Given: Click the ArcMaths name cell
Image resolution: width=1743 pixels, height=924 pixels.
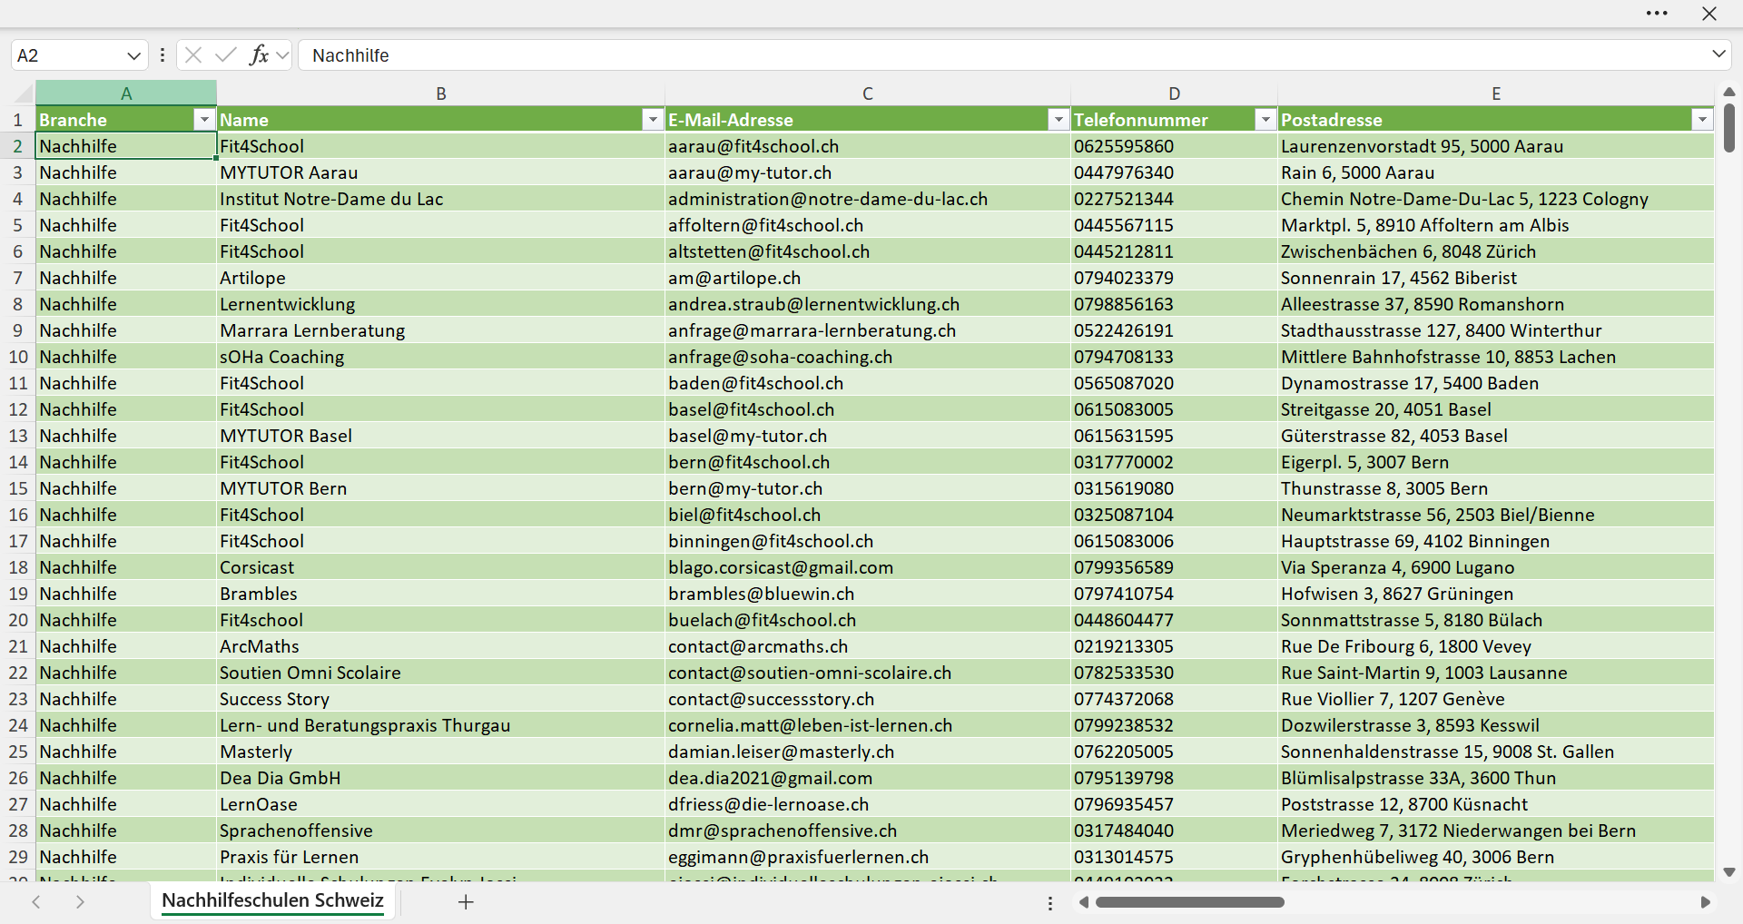Looking at the screenshot, I should (441, 646).
